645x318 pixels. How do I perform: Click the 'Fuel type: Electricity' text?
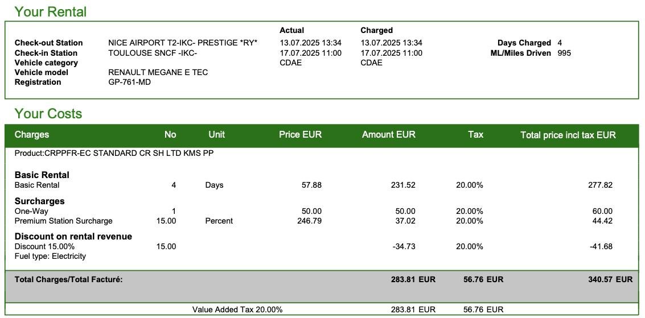coord(50,257)
